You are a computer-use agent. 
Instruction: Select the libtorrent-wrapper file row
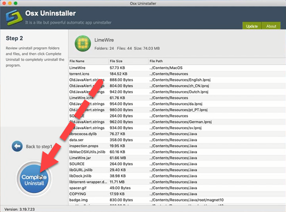pos(177,182)
